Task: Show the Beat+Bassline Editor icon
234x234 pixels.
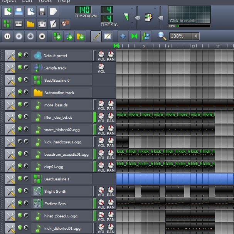Action: [x=7, y=24]
